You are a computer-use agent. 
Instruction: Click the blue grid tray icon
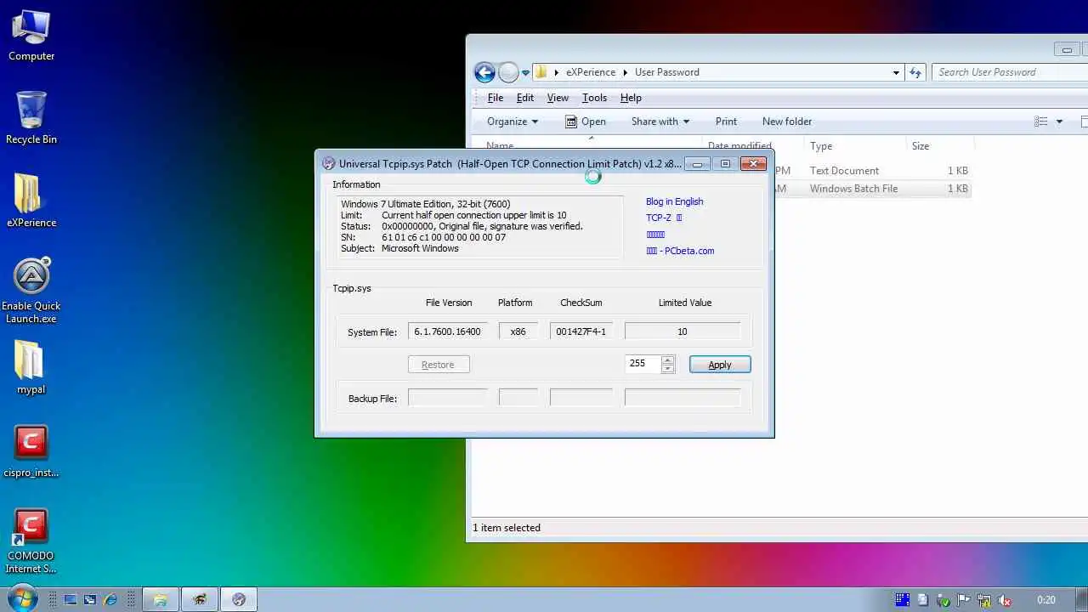pyautogui.click(x=903, y=600)
